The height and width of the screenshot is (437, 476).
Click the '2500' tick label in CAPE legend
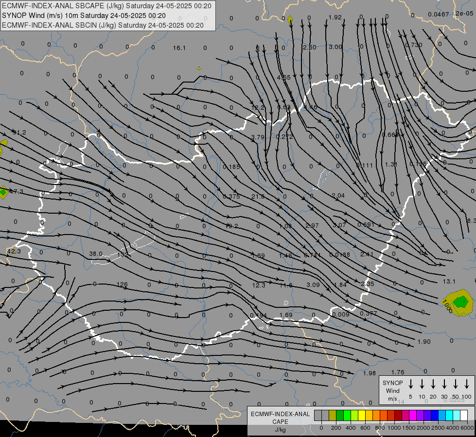pos(438,428)
